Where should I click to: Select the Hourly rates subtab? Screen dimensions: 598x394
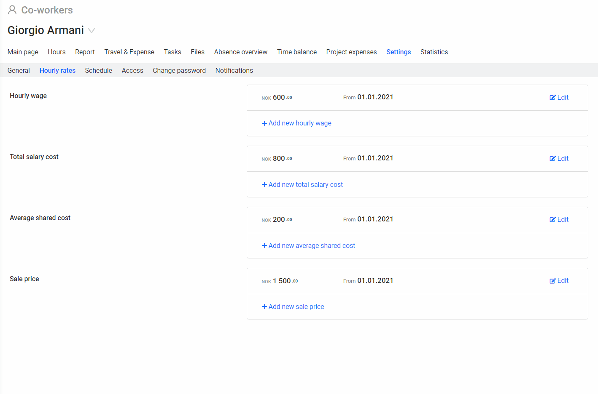[57, 70]
